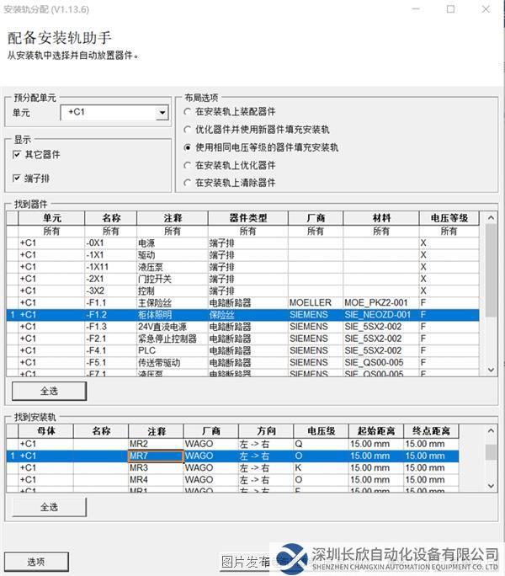Image resolution: width=505 pixels, height=576 pixels.
Task: Click the highlighted MR7 cell
Action: [155, 456]
